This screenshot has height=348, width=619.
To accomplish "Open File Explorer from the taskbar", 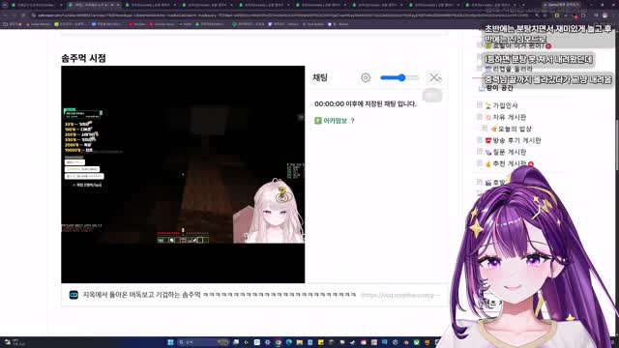I will tap(299, 342).
